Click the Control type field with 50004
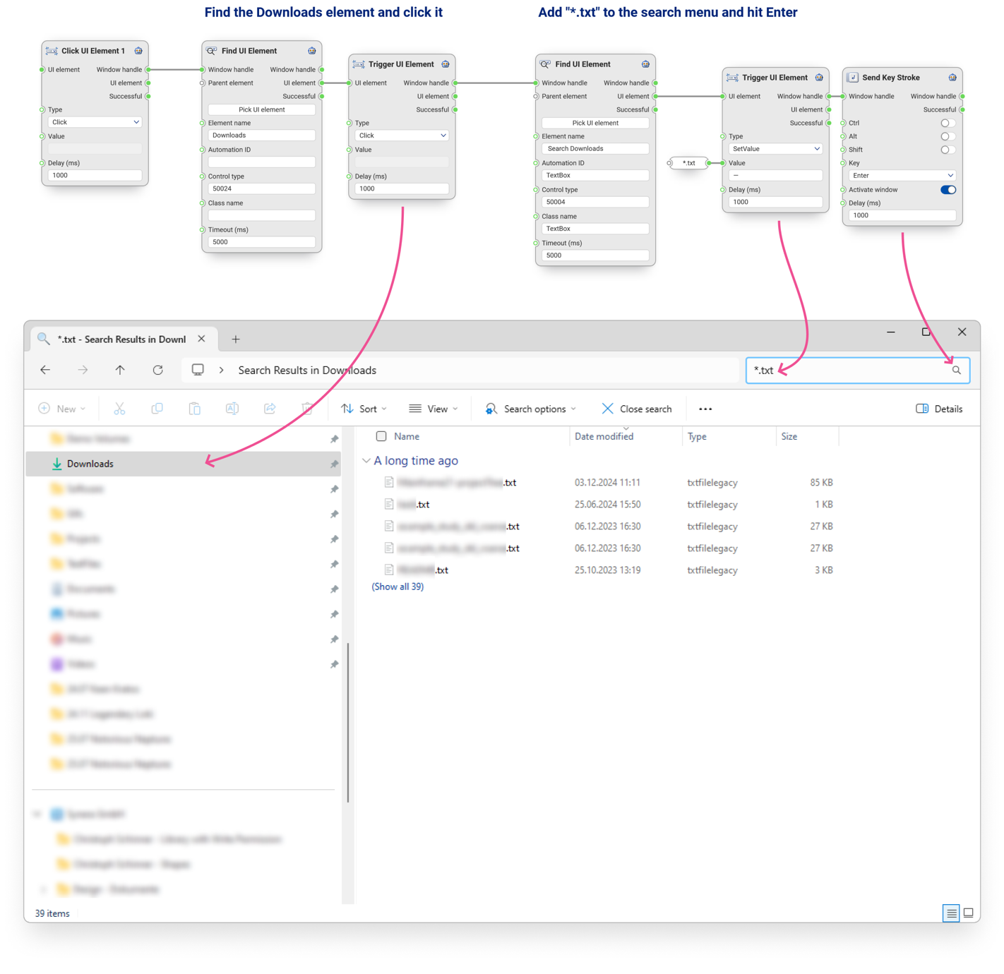This screenshot has width=1004, height=974. tap(595, 202)
